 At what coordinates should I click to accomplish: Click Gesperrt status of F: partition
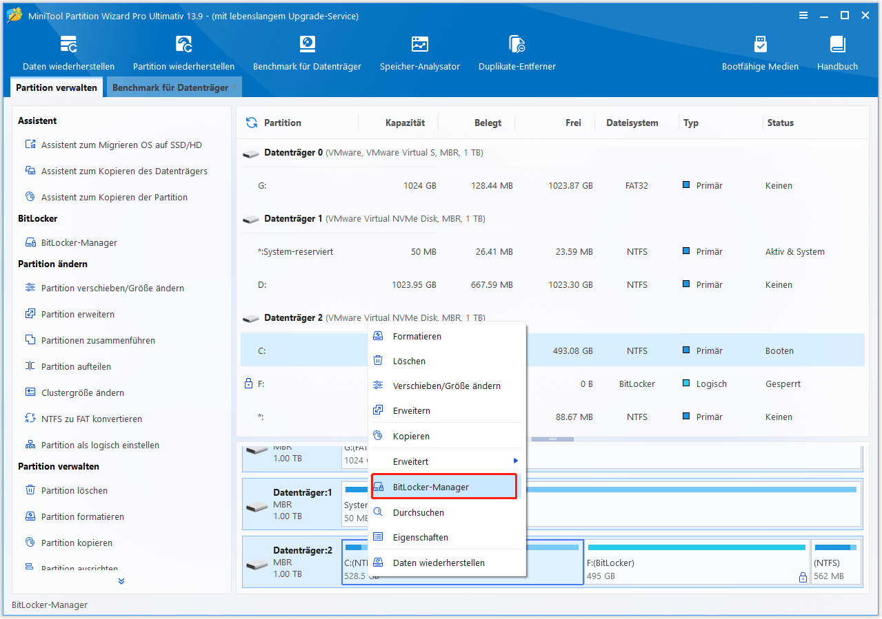[783, 384]
